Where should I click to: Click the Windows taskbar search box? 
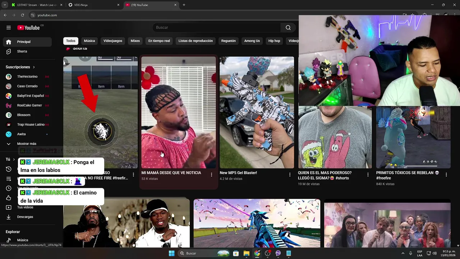coord(204,253)
